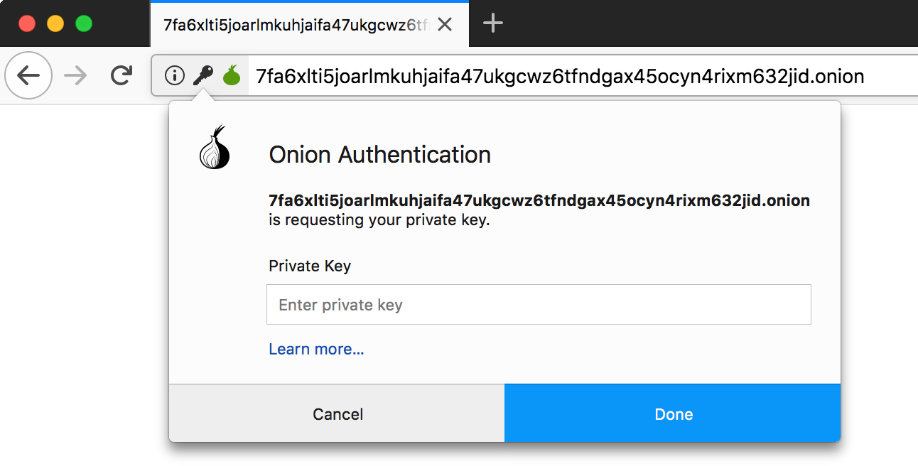Reload the current onion page
The width and height of the screenshot is (918, 466).
click(x=122, y=75)
